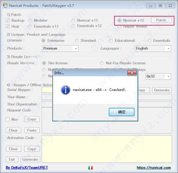The image size is (178, 173).
Task: Close the Info dialog with red X
Action: pos(132,73)
